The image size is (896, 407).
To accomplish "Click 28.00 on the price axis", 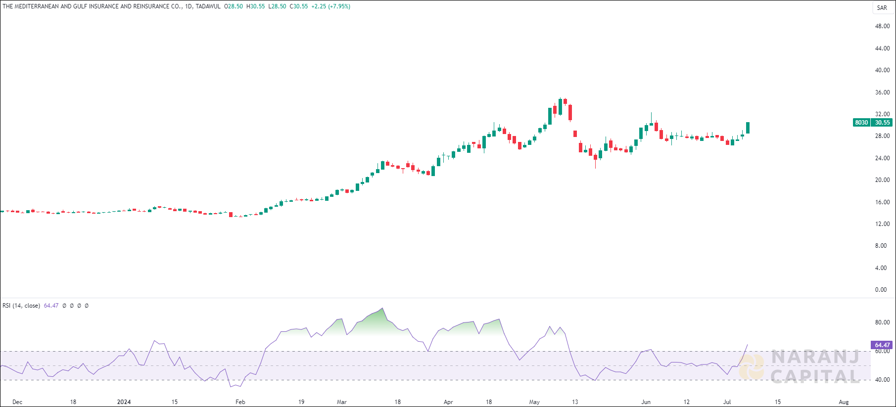I will (882, 136).
